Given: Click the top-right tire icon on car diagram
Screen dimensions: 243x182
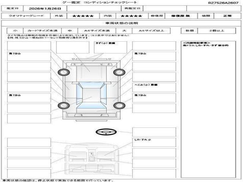Looking at the screenshot, I should [118, 72].
